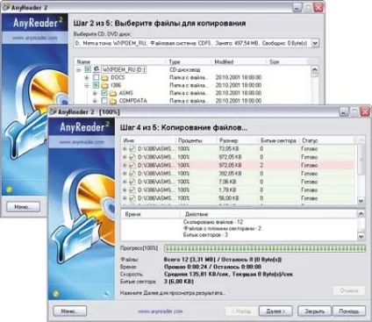372x322 pixels.
Task: Open www.anyreader.com link at bottom of front window
Action: point(161,311)
